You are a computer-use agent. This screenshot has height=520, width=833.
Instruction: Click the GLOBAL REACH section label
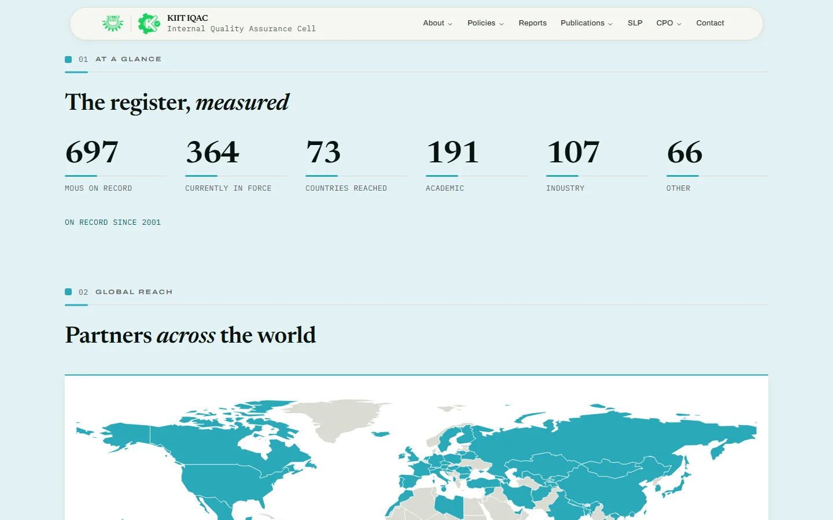(x=134, y=292)
